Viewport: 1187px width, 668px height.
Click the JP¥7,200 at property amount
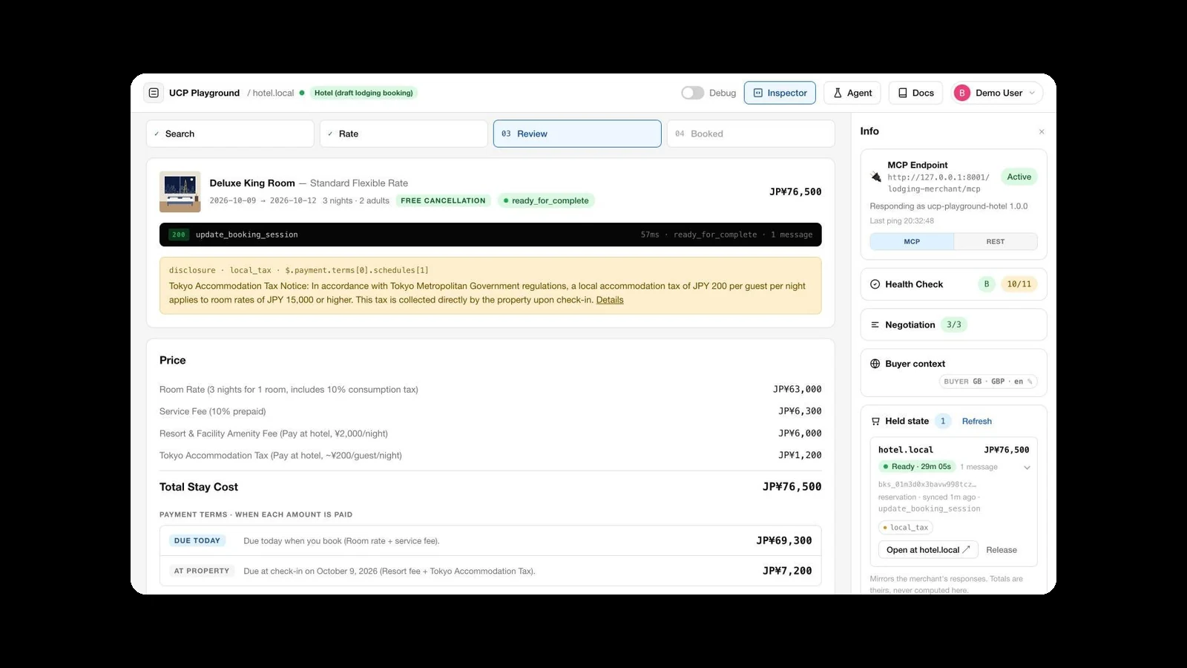[787, 571]
